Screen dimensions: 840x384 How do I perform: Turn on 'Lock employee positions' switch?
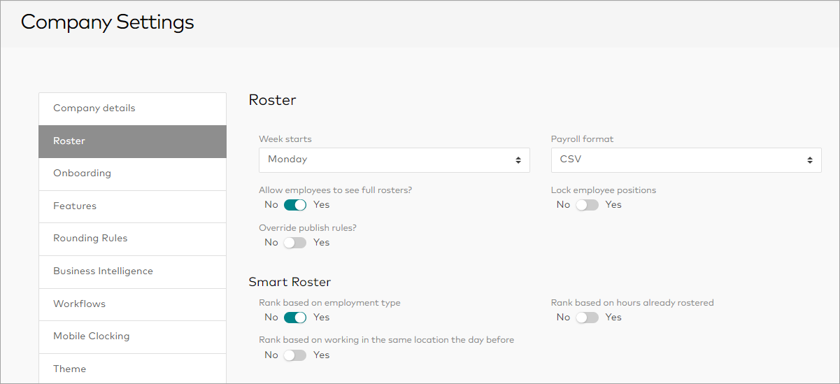click(588, 205)
